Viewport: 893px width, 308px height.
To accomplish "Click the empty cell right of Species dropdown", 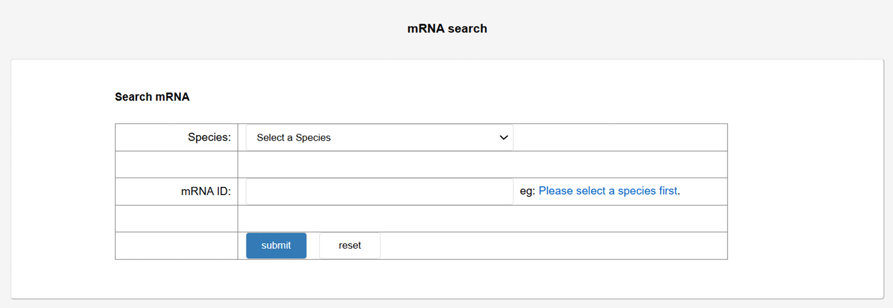I will click(620, 137).
